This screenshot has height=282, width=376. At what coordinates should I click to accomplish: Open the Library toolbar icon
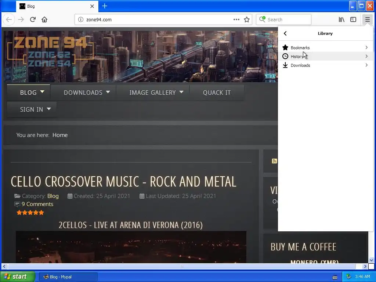tap(341, 19)
